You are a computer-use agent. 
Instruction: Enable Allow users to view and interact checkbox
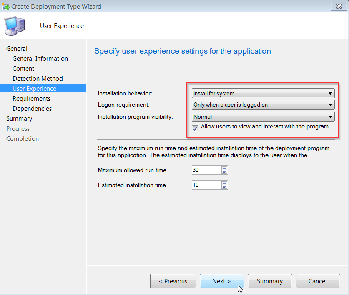pyautogui.click(x=194, y=128)
